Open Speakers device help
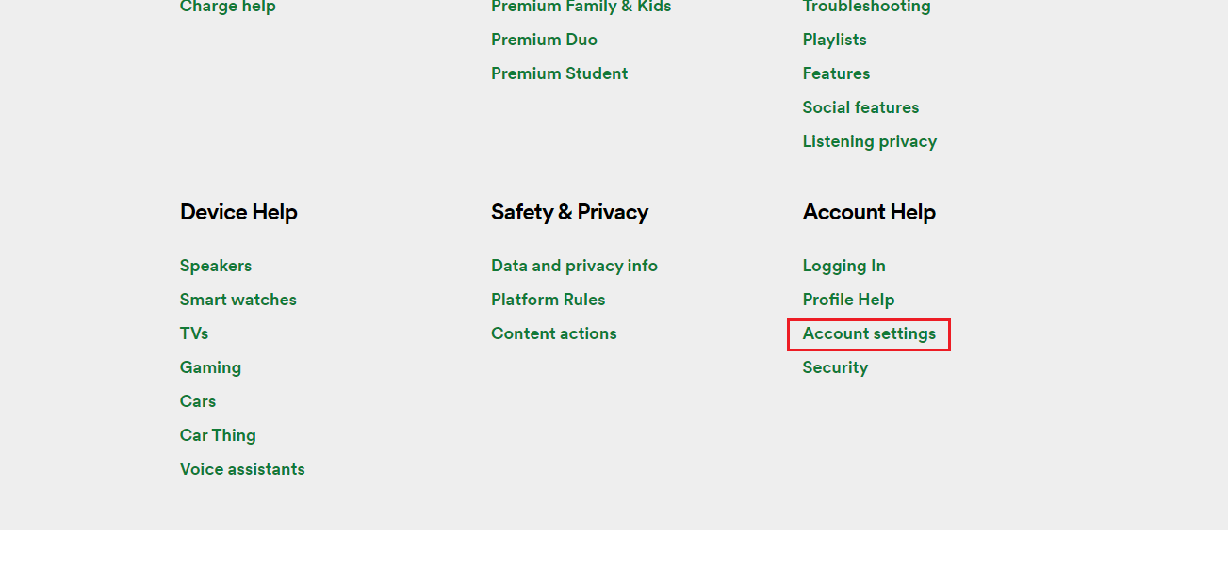Viewport: 1228px width, 585px height. 215,266
